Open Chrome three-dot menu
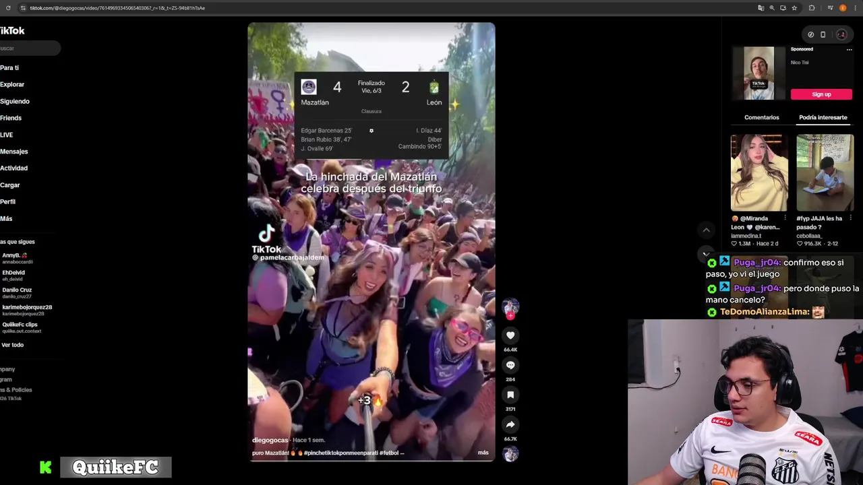 pyautogui.click(x=855, y=8)
